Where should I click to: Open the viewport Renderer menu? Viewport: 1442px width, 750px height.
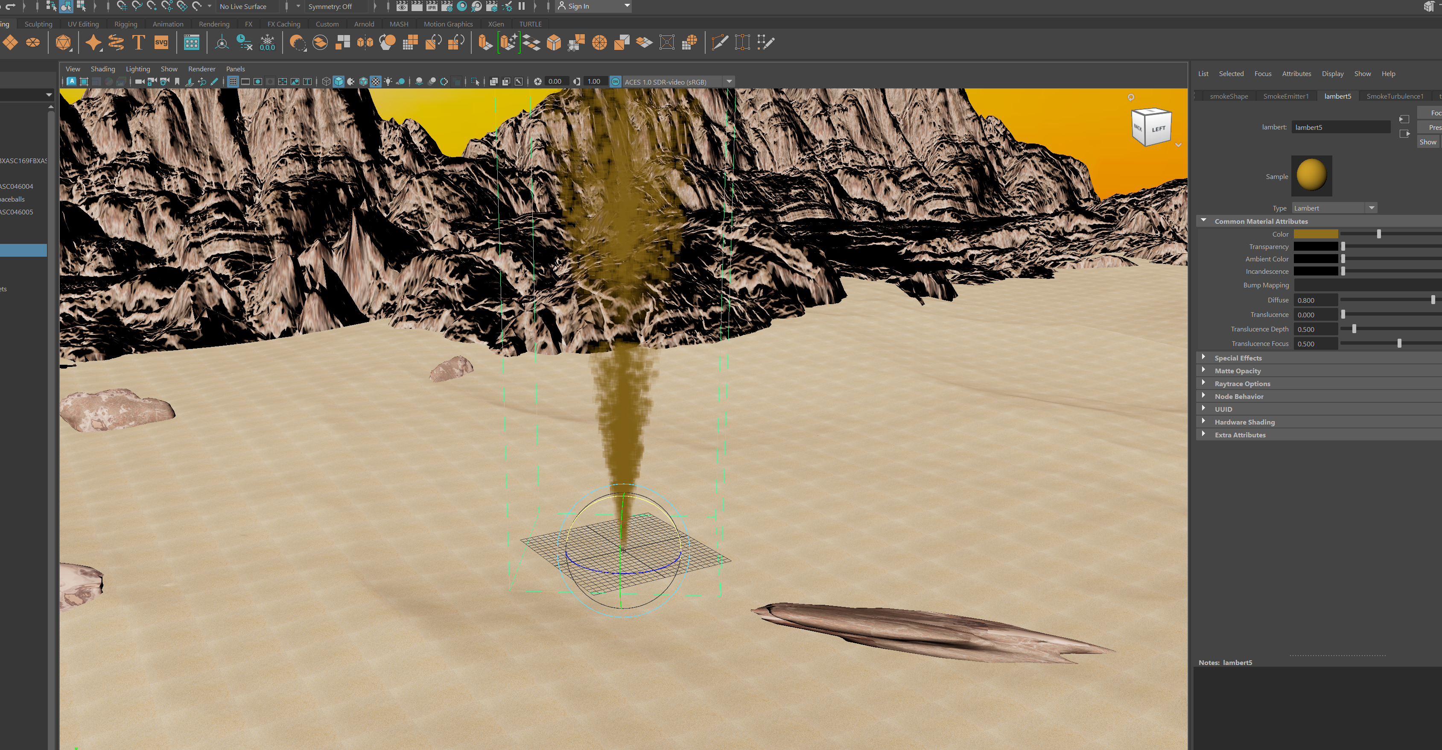click(201, 69)
